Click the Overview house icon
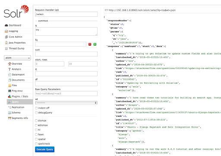Viewport: 221px width, 156px height. tap(9, 64)
